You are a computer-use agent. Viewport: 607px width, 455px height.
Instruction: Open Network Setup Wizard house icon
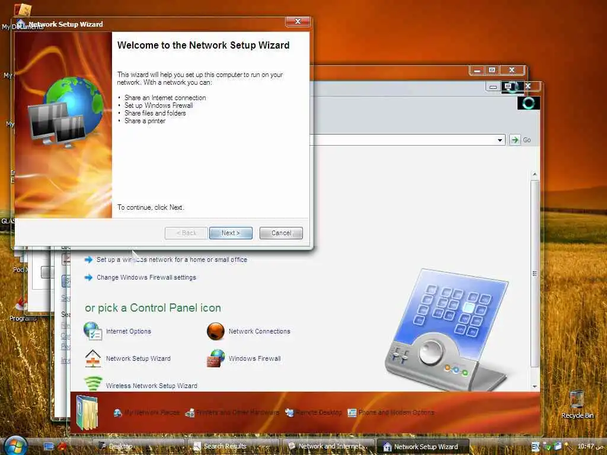click(93, 358)
